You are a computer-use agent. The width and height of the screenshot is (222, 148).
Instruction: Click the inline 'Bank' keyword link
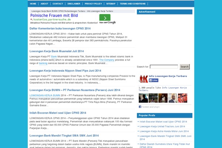pyautogui.click(x=54, y=57)
